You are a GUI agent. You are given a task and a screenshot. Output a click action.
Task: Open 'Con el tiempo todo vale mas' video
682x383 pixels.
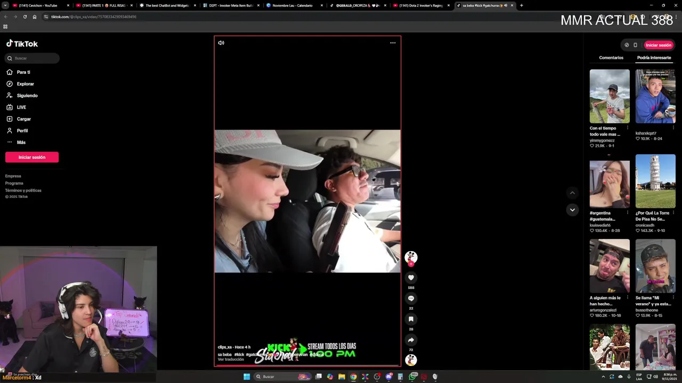click(610, 96)
